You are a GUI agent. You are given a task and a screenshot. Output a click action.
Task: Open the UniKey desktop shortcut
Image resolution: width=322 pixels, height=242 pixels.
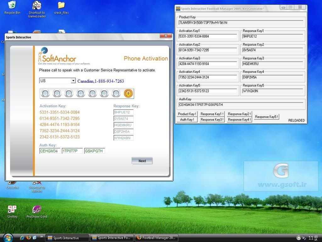12,209
